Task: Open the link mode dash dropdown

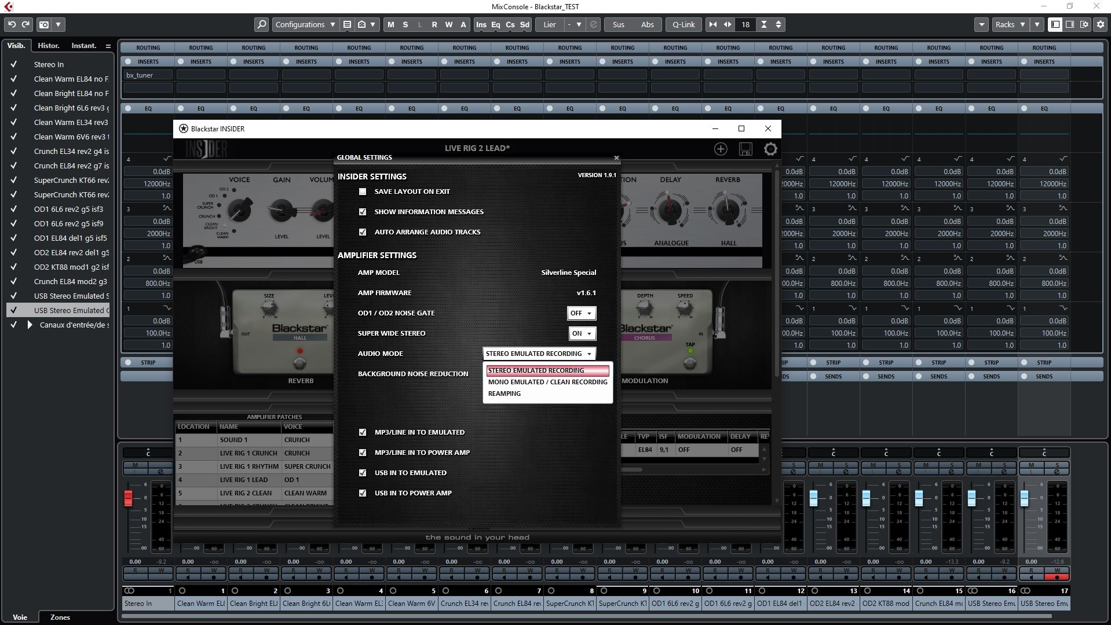Action: point(575,24)
